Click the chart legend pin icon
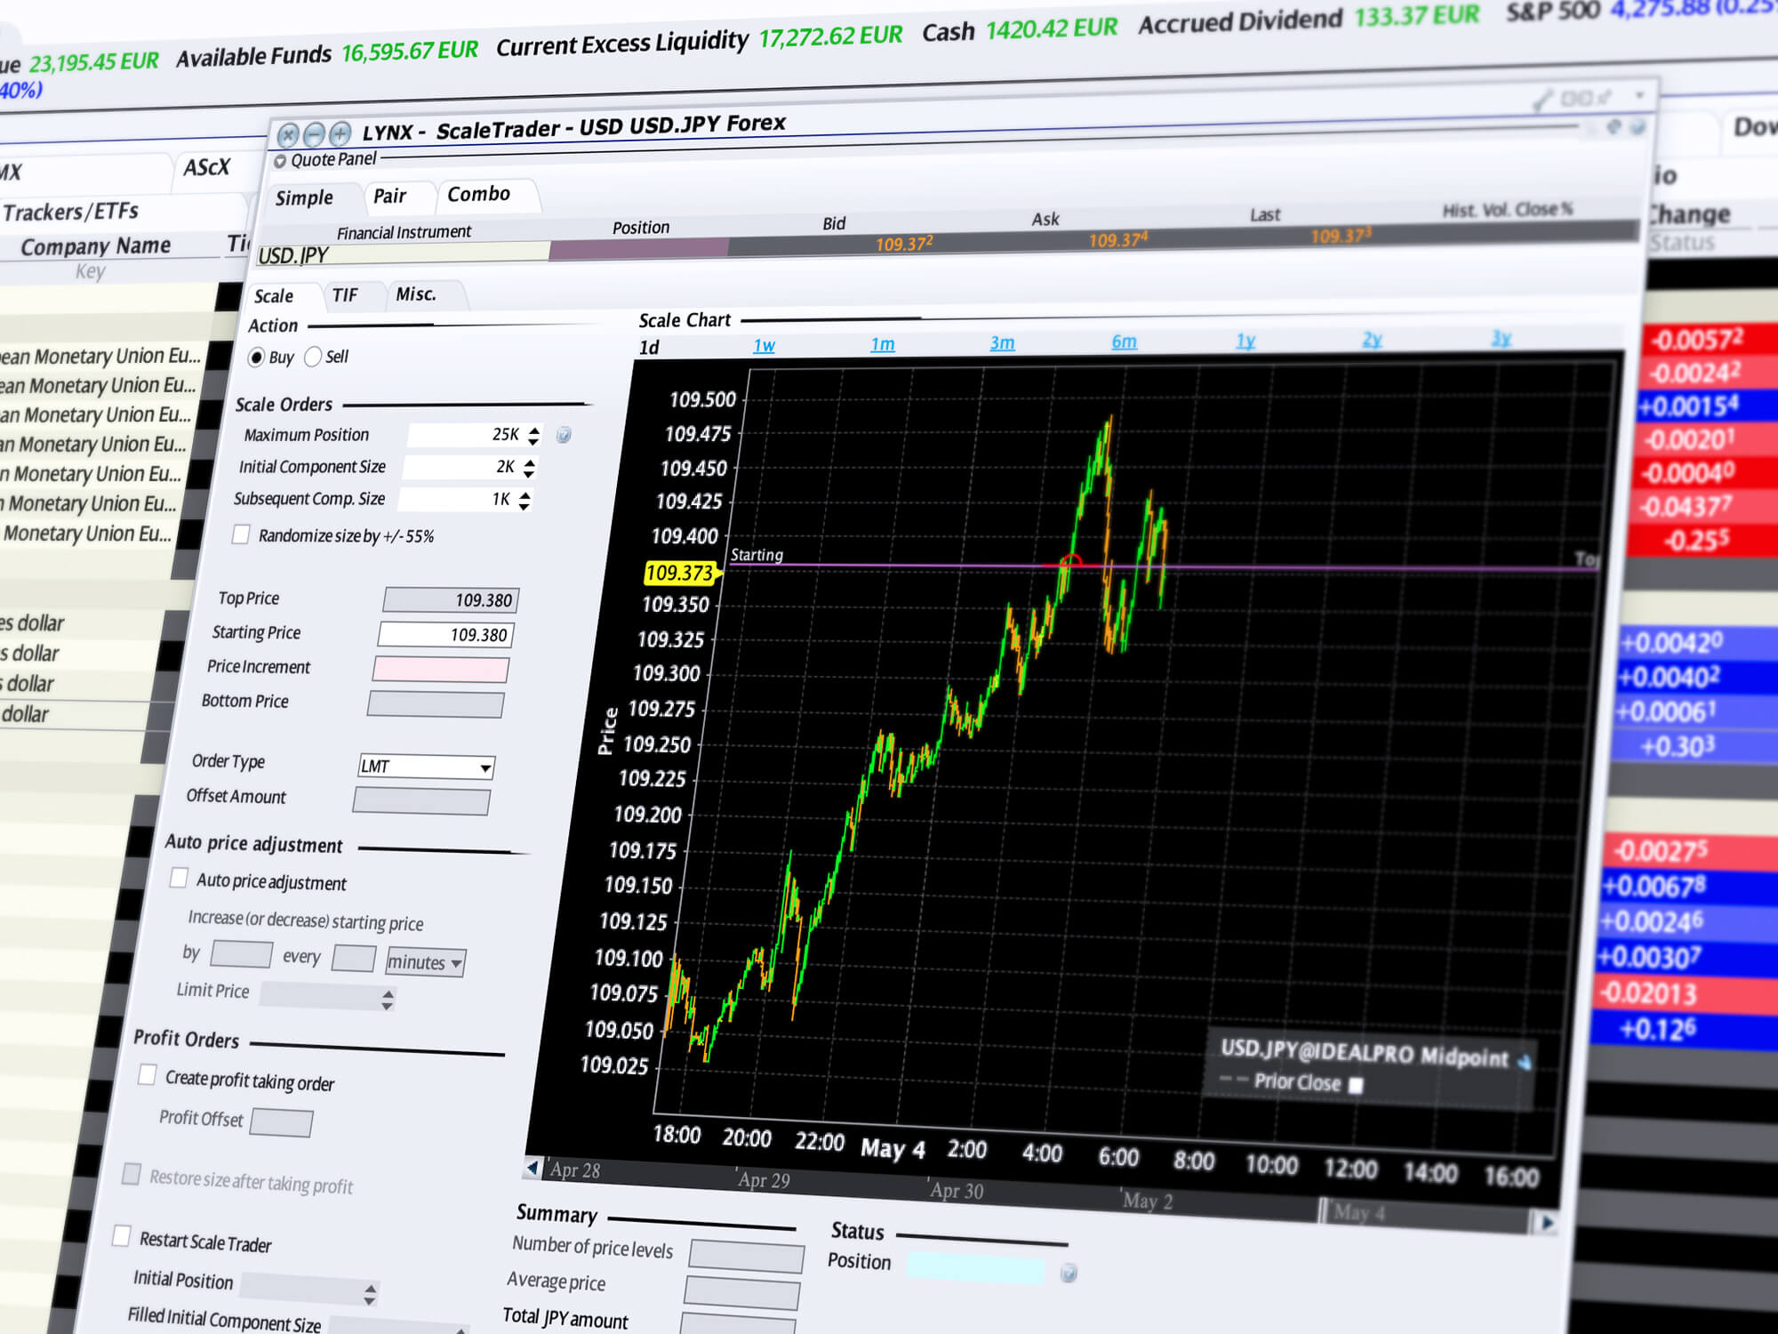This screenshot has height=1334, width=1778. click(1525, 1061)
